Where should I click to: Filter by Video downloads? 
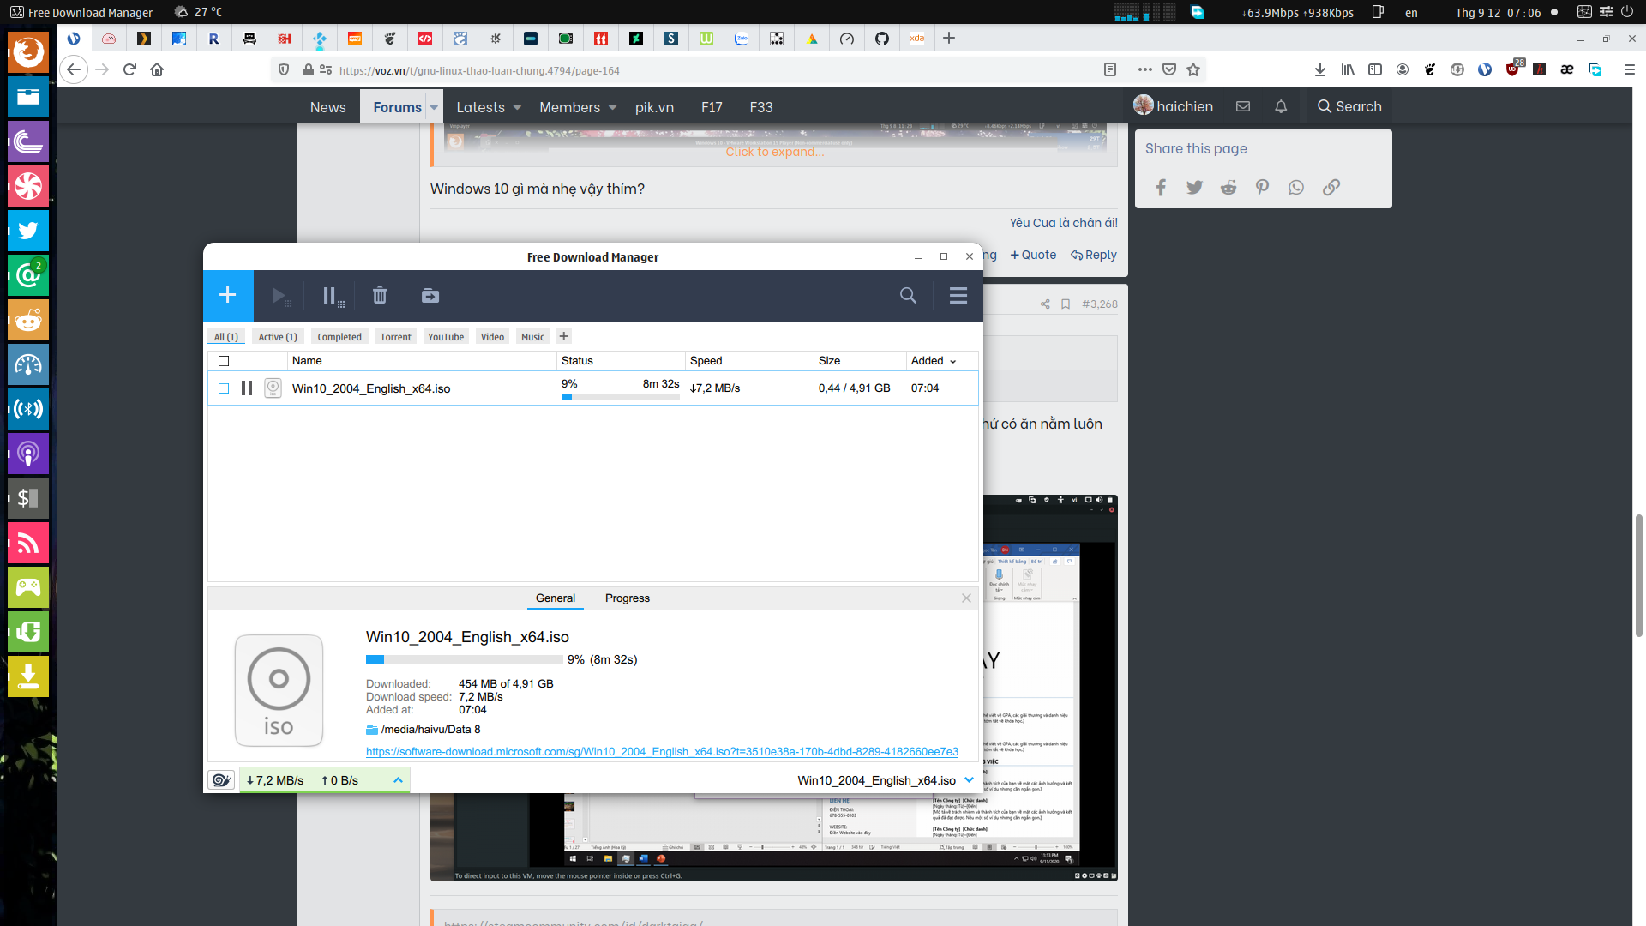(x=492, y=337)
